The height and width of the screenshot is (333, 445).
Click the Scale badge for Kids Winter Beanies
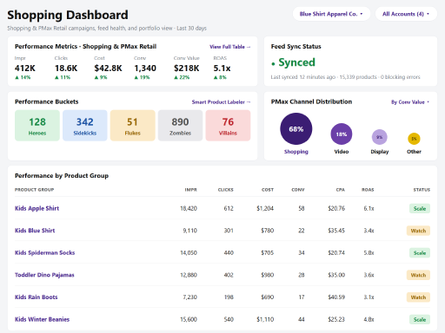coord(420,319)
